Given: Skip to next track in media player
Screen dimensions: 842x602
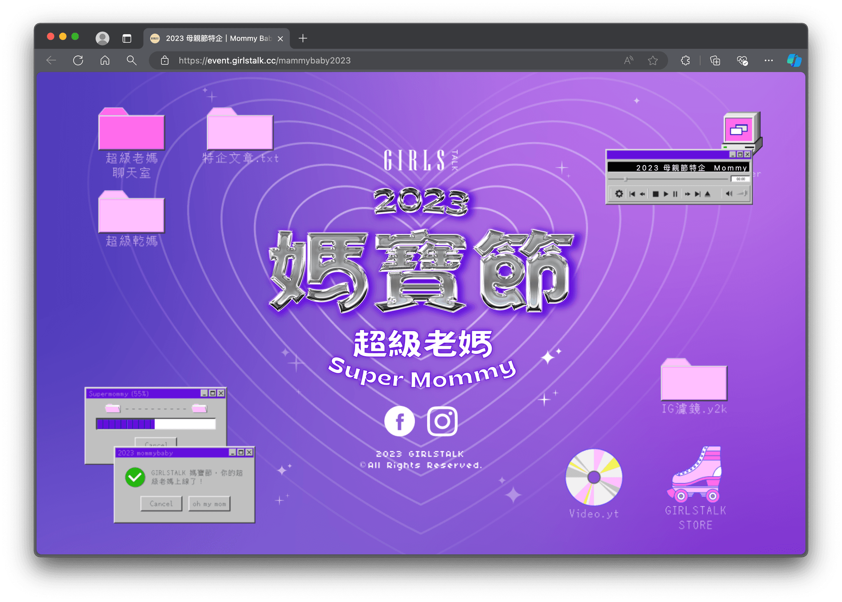Looking at the screenshot, I should [698, 194].
